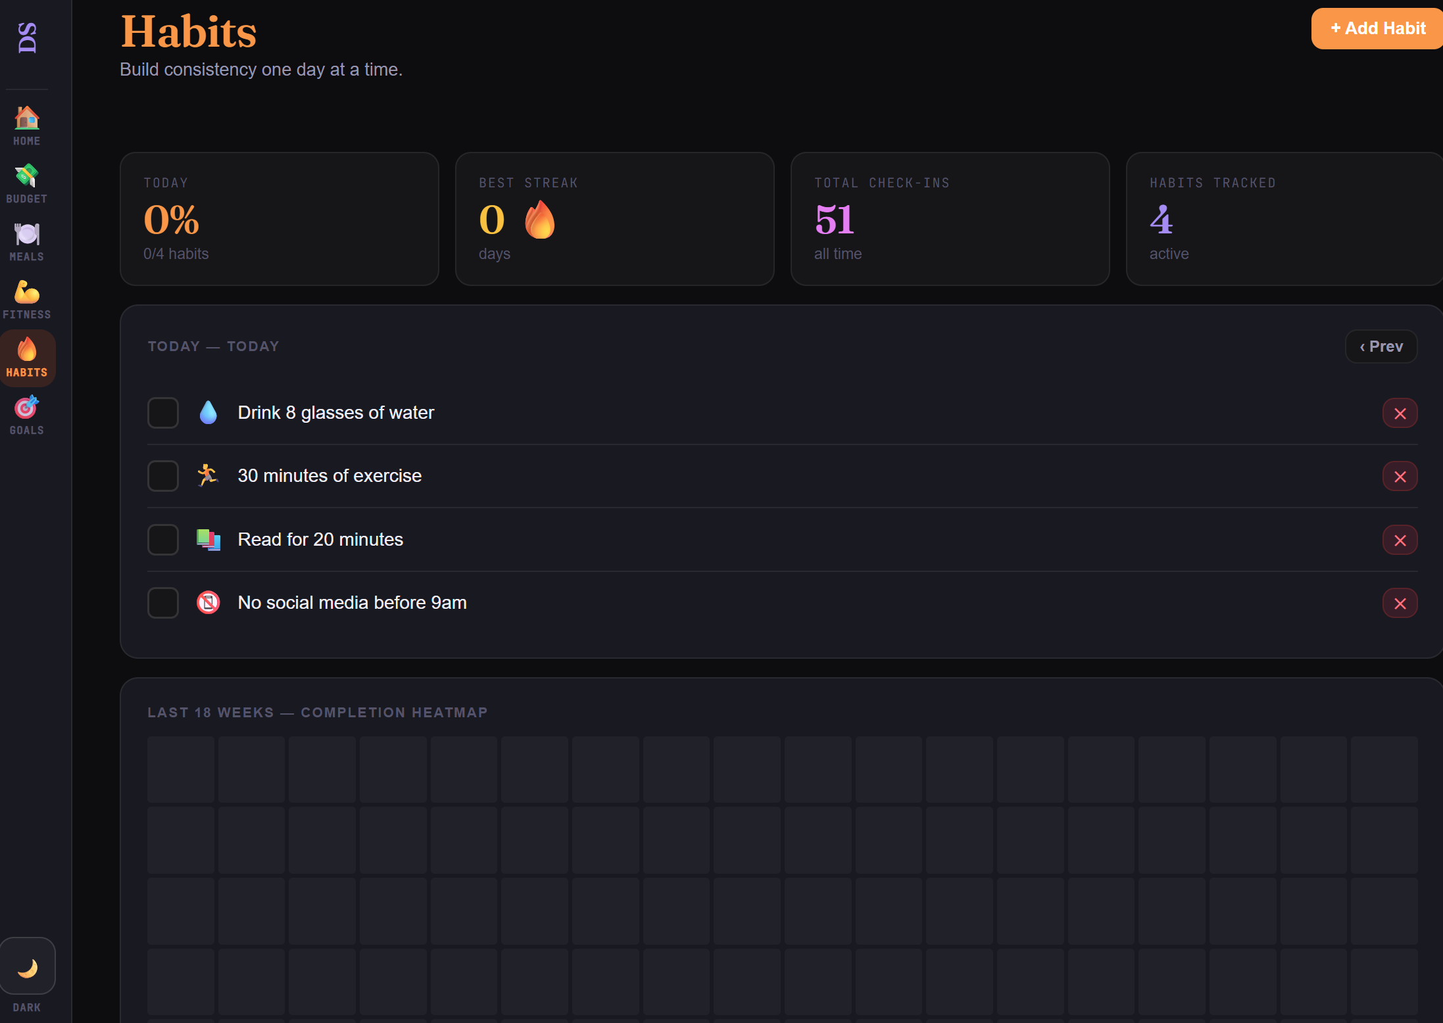Click the + Add Habit button
1443x1023 pixels.
pos(1377,28)
